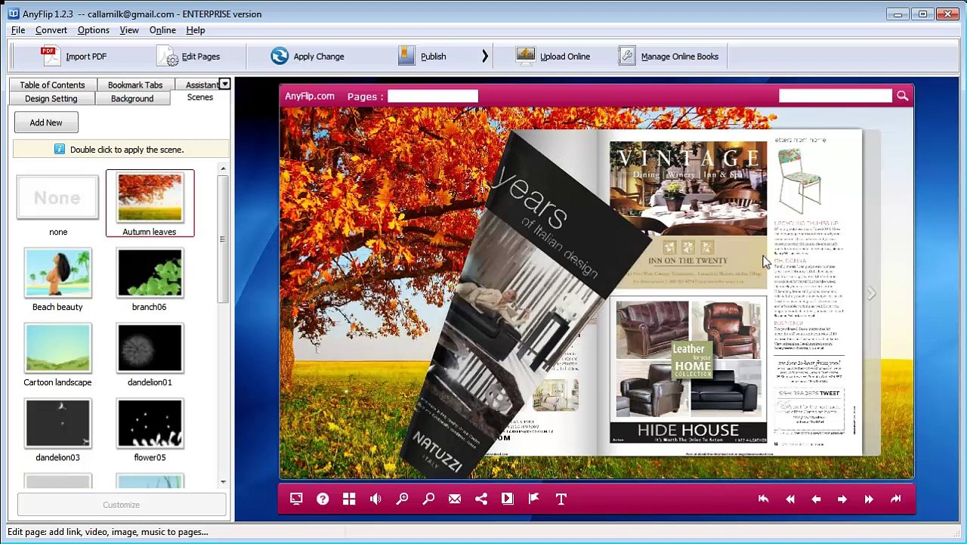This screenshot has height=544, width=967.
Task: Click the info icon beside Double click hint
Action: pyautogui.click(x=60, y=150)
